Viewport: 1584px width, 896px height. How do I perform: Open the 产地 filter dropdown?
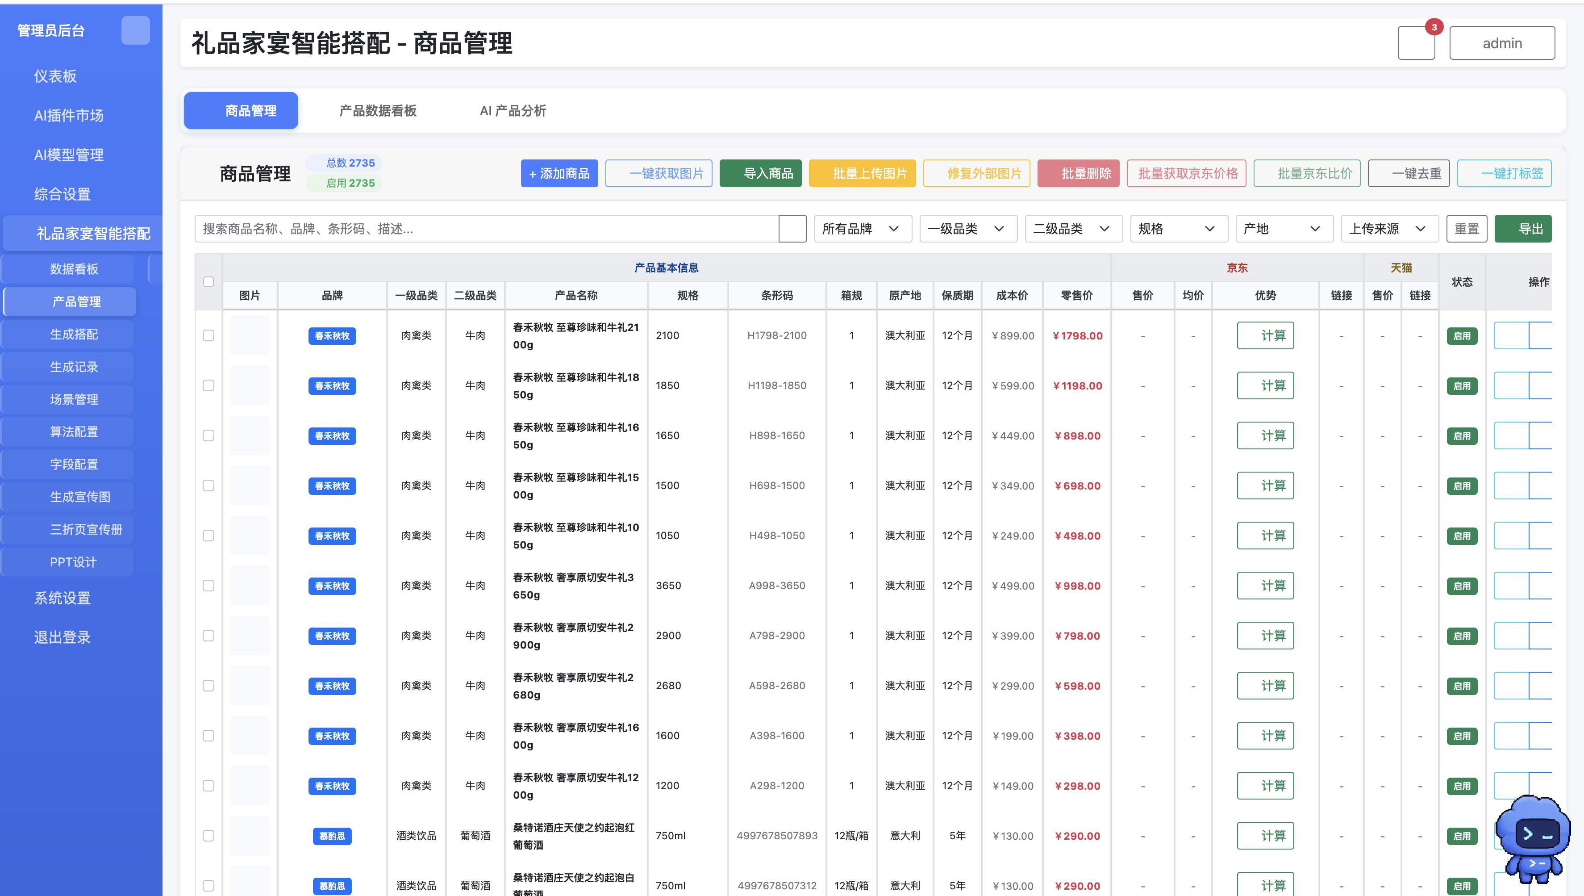pos(1284,228)
